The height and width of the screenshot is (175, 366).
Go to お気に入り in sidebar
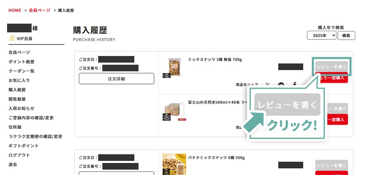click(x=19, y=80)
